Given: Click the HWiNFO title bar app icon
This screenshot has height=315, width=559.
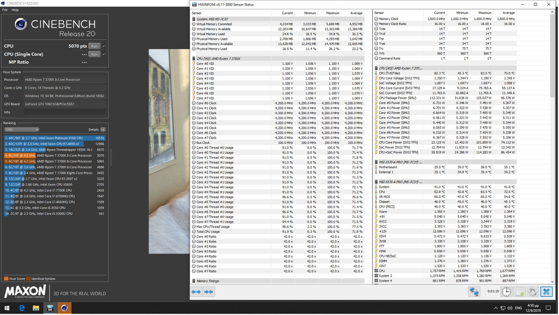Looking at the screenshot, I should click(x=194, y=4).
